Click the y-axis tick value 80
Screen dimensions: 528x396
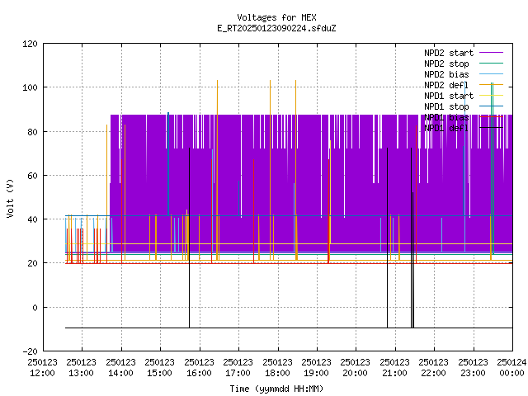pyautogui.click(x=33, y=132)
